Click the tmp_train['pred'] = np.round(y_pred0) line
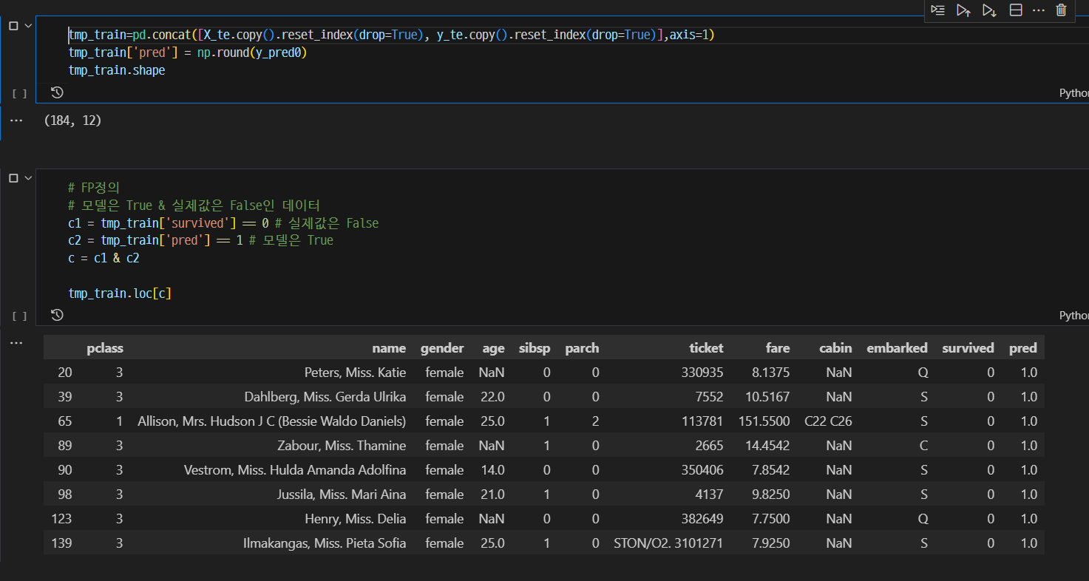 click(x=187, y=52)
